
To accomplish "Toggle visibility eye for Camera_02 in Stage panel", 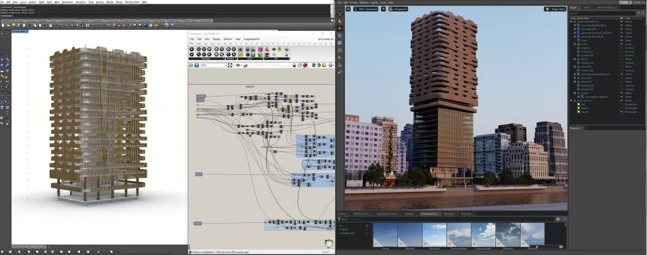I will (x=622, y=55).
